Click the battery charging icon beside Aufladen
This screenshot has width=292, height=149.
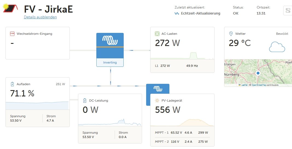pyautogui.click(x=12, y=84)
